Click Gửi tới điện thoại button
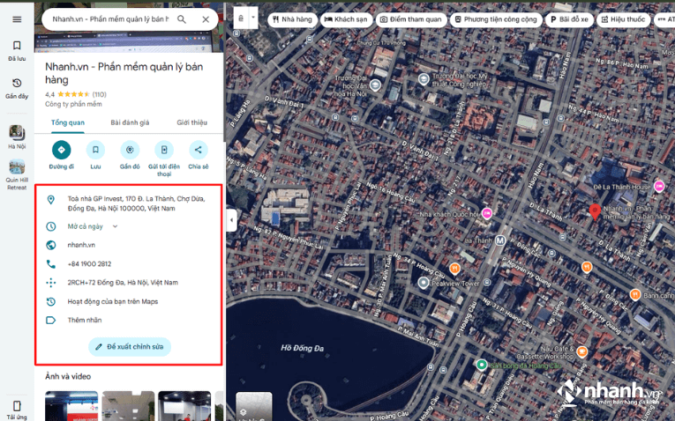The image size is (675, 421). [164, 150]
